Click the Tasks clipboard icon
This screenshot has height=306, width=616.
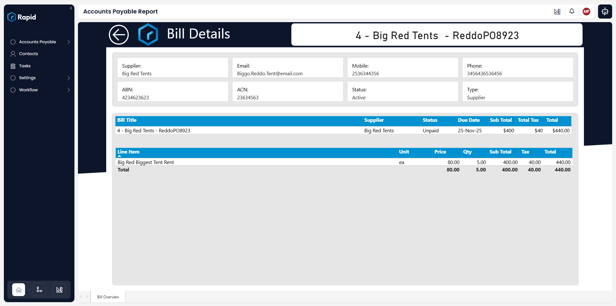(x=13, y=66)
